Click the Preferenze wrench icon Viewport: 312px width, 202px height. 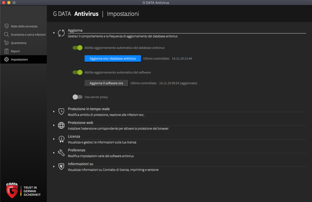61,153
